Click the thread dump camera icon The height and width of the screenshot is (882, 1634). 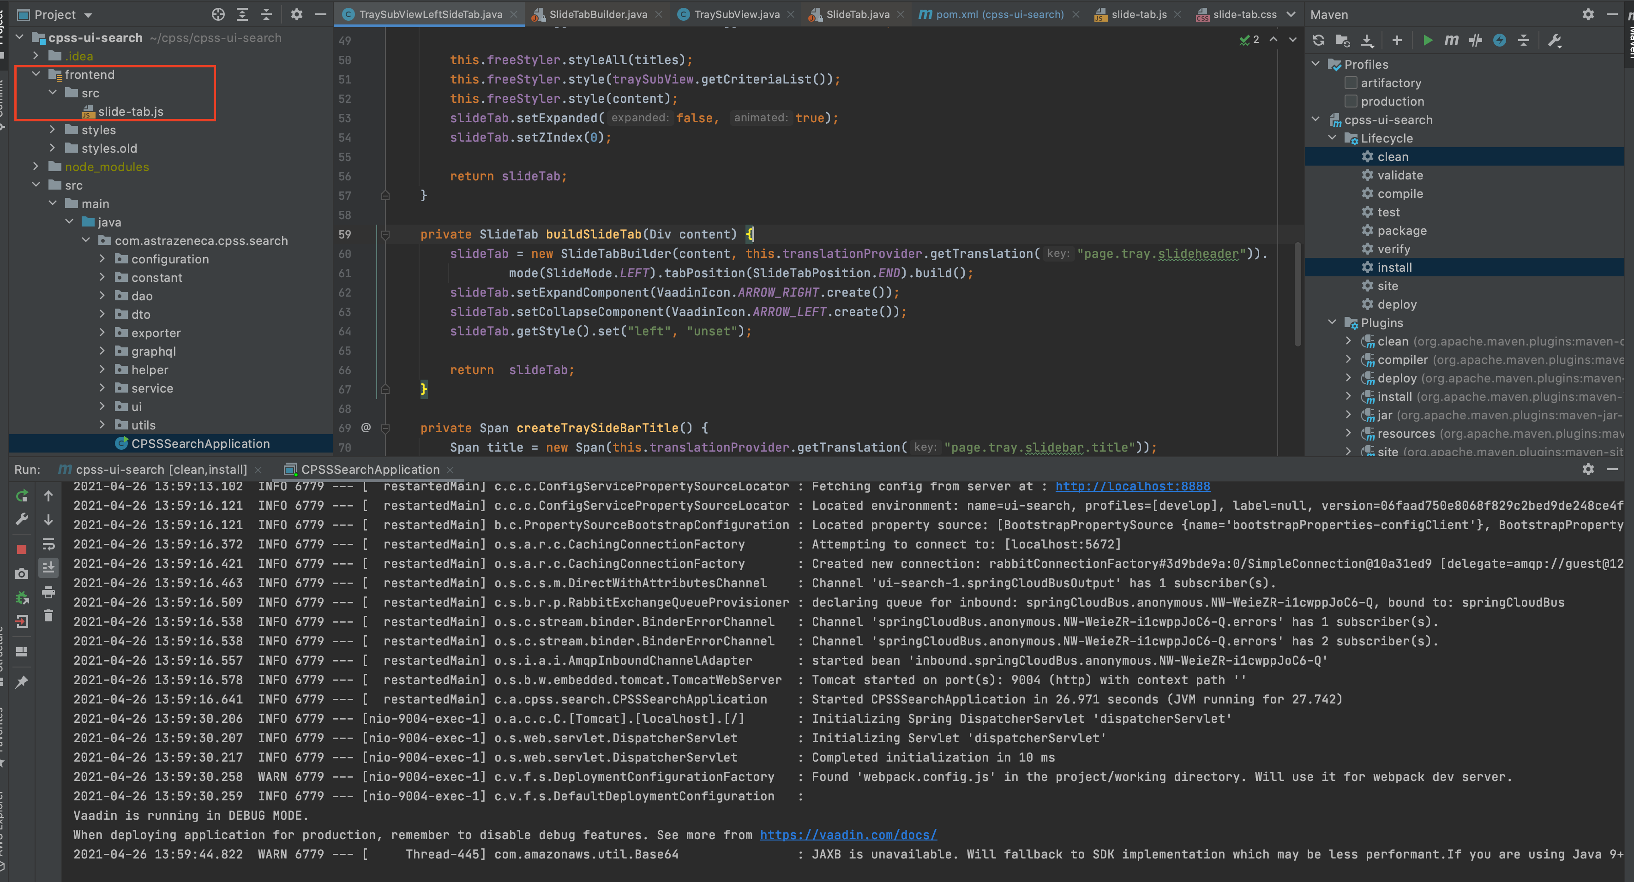click(22, 573)
